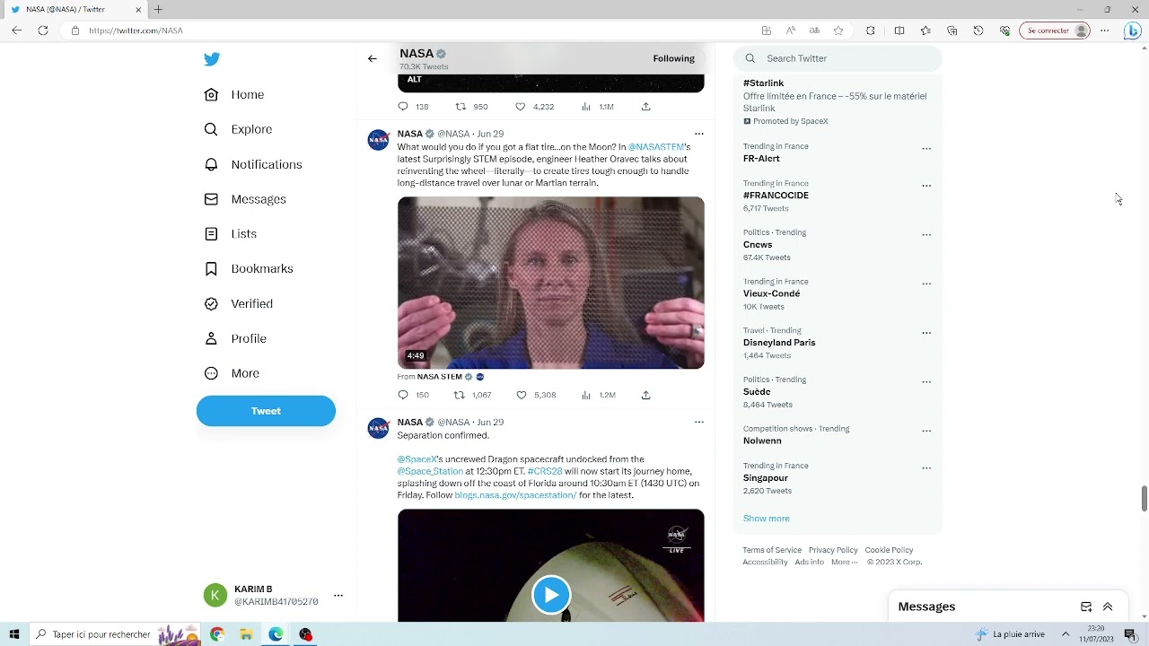Play the Dragon spacecraft undocking video
Viewport: 1149px width, 646px height.
coord(551,595)
